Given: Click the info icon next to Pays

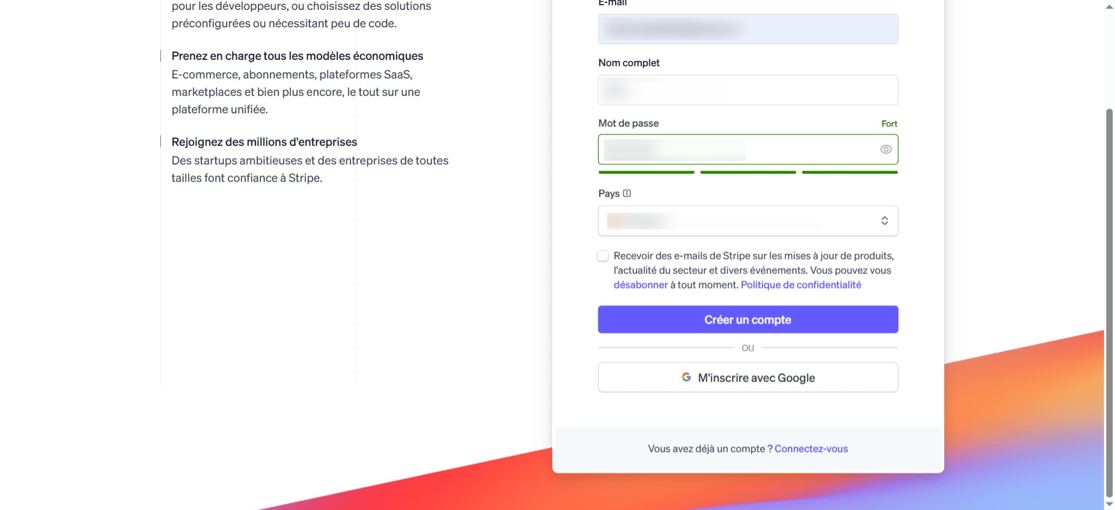Looking at the screenshot, I should pyautogui.click(x=627, y=193).
